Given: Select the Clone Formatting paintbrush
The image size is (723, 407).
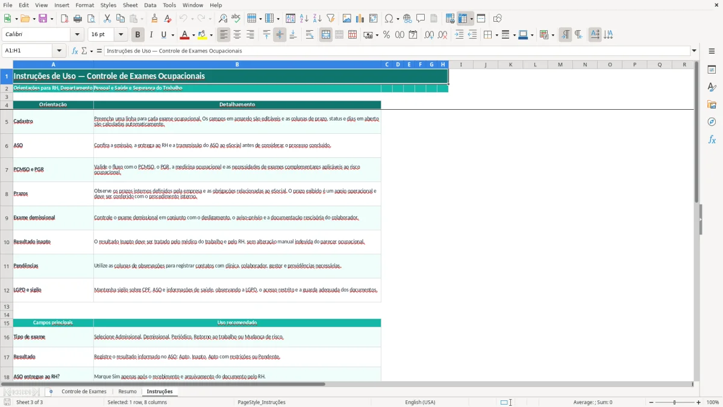Looking at the screenshot, I should 155,19.
